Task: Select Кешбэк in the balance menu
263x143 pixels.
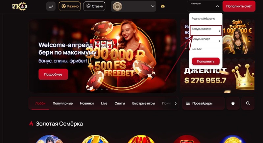Action: pyautogui.click(x=197, y=49)
